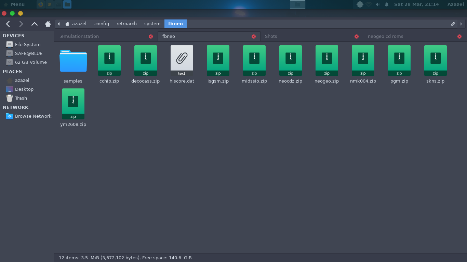Select retroarch in the path bar
Screen dimensions: 467x262
pos(126,24)
